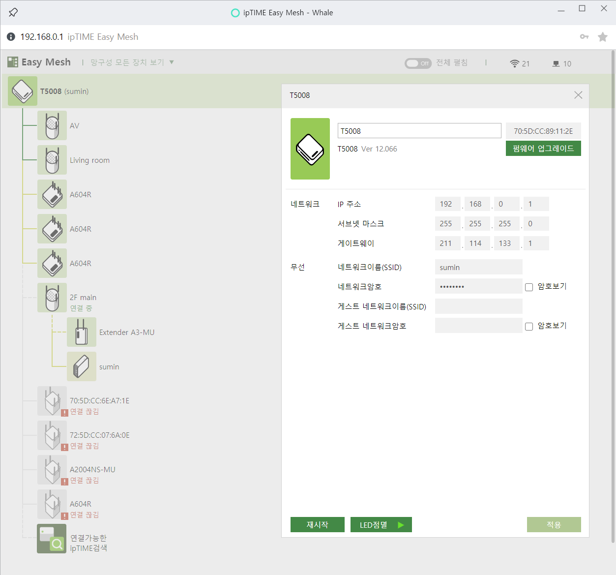The height and width of the screenshot is (575, 616).
Task: Check show password for 게스트 네트워크암호
Action: coord(529,327)
